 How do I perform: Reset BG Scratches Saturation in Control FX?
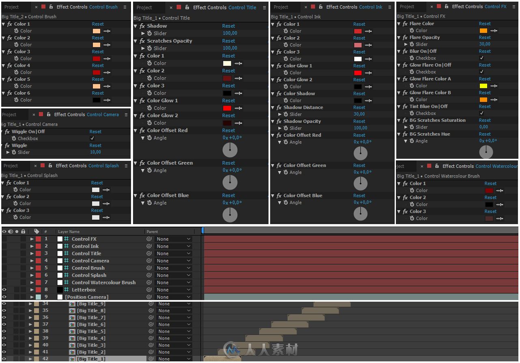(x=485, y=120)
